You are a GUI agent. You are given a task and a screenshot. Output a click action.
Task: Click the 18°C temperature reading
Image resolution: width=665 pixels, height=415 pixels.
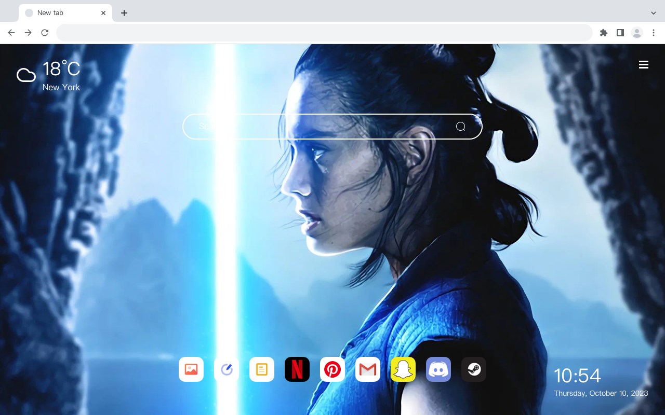tap(61, 69)
